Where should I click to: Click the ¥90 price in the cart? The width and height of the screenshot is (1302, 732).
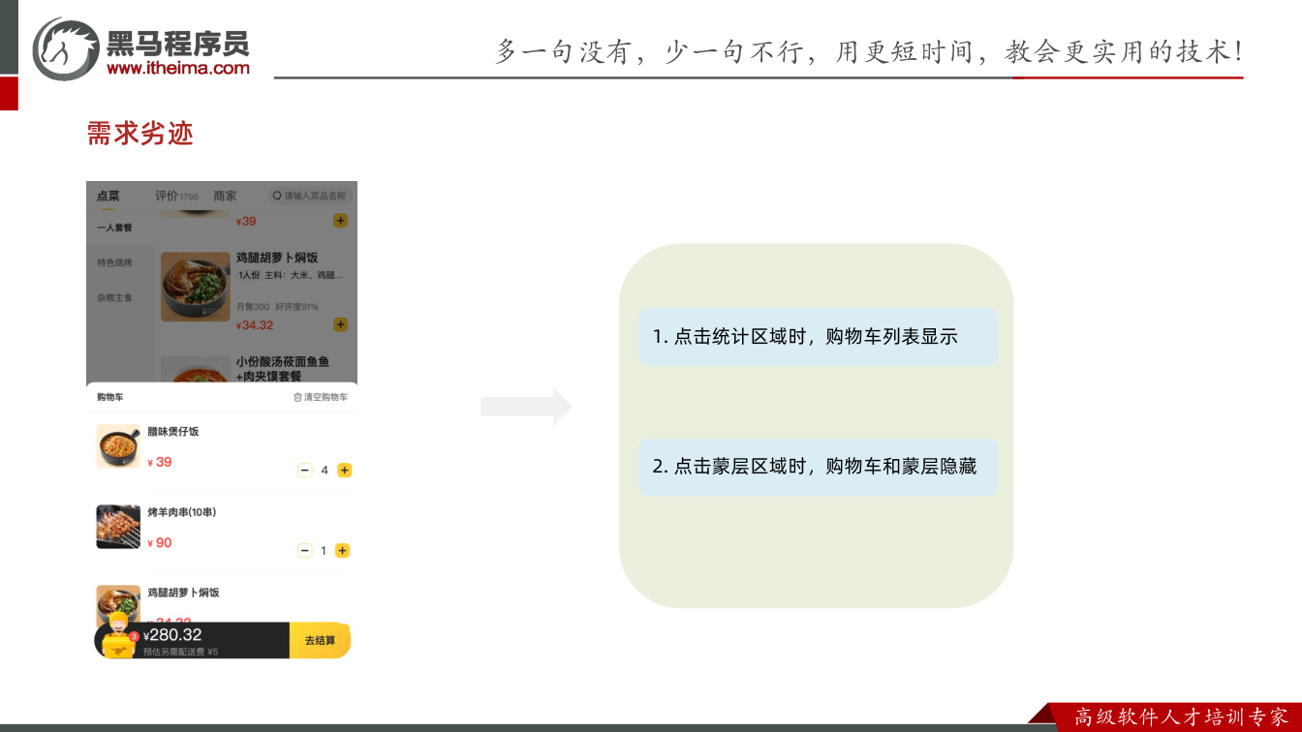160,543
